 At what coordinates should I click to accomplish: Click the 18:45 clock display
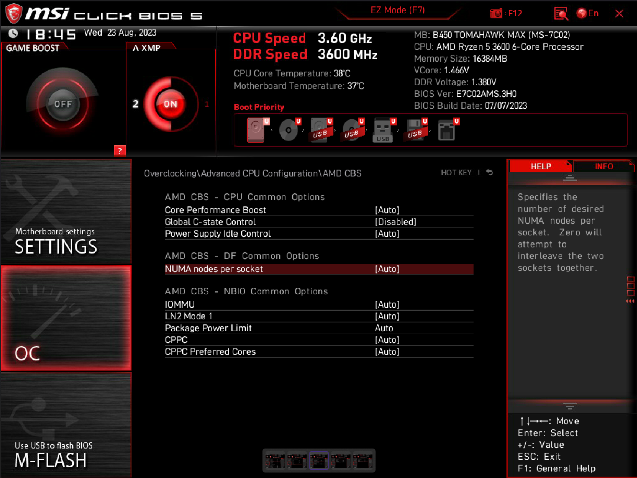point(51,34)
